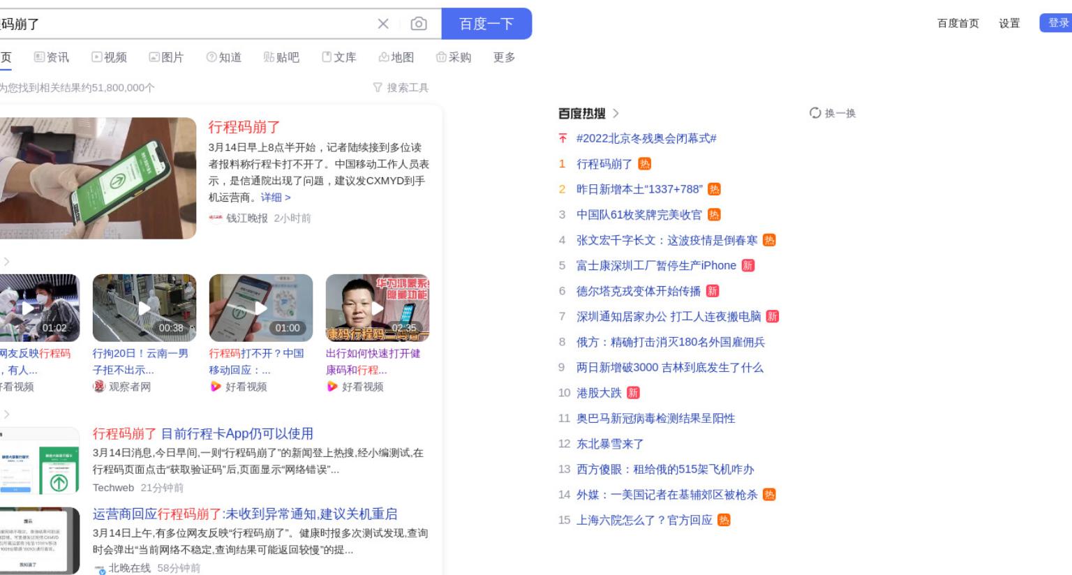This screenshot has height=575, width=1072.
Task: Expand 百度热搜 with the chevron arrow
Action: pos(616,113)
